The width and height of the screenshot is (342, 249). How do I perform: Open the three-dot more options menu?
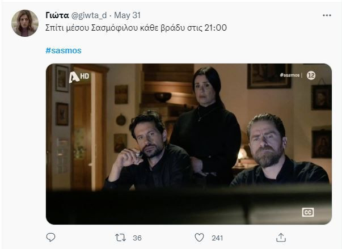[x=327, y=15]
